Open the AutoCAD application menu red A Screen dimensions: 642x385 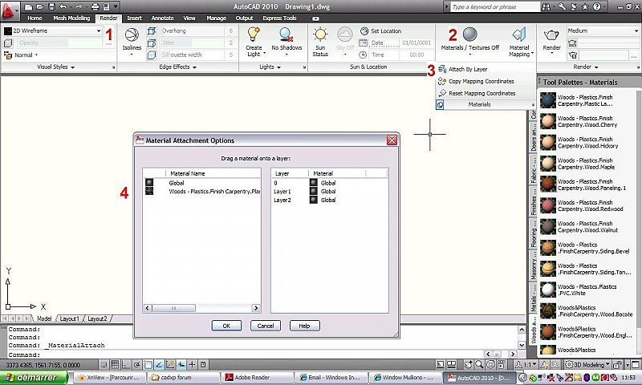9,10
